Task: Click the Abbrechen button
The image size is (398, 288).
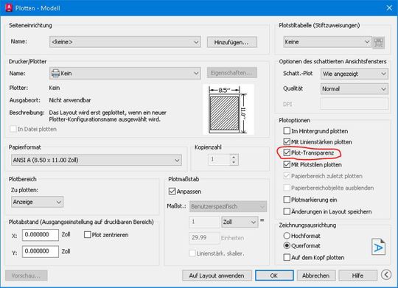Action: tap(316, 275)
